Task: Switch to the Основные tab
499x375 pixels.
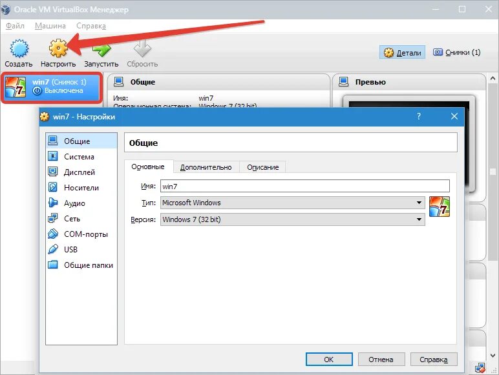Action: pyautogui.click(x=148, y=167)
